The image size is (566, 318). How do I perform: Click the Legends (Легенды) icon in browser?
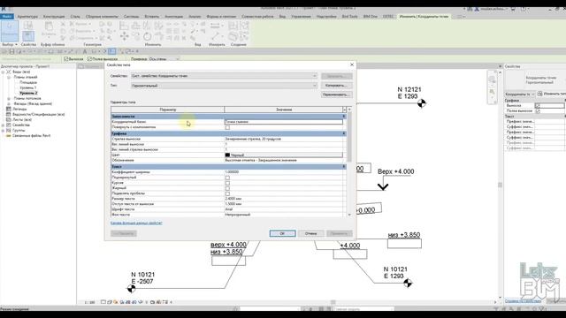(x=9, y=109)
